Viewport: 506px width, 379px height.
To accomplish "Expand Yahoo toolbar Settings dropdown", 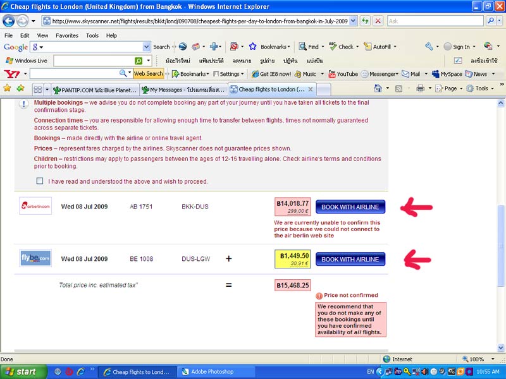I will click(x=242, y=74).
